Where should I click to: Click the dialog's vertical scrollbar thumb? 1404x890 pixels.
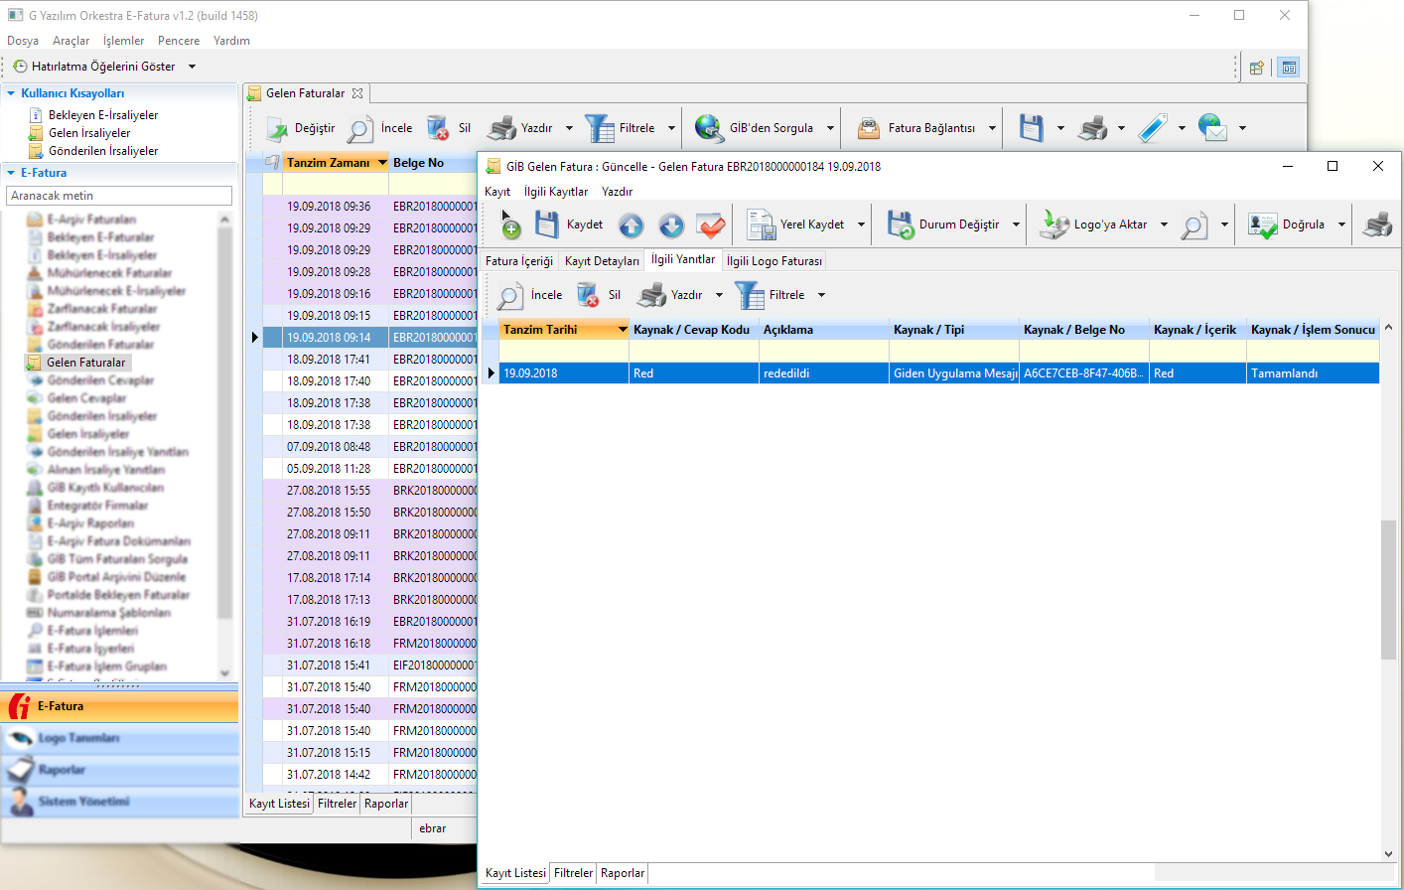1388,589
